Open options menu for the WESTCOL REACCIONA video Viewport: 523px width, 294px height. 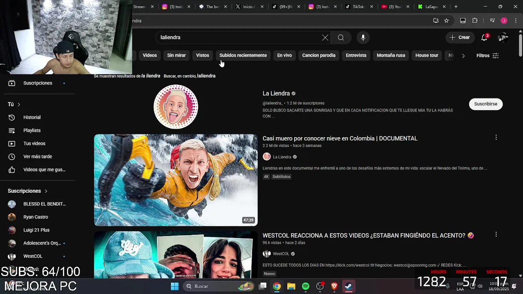496,234
